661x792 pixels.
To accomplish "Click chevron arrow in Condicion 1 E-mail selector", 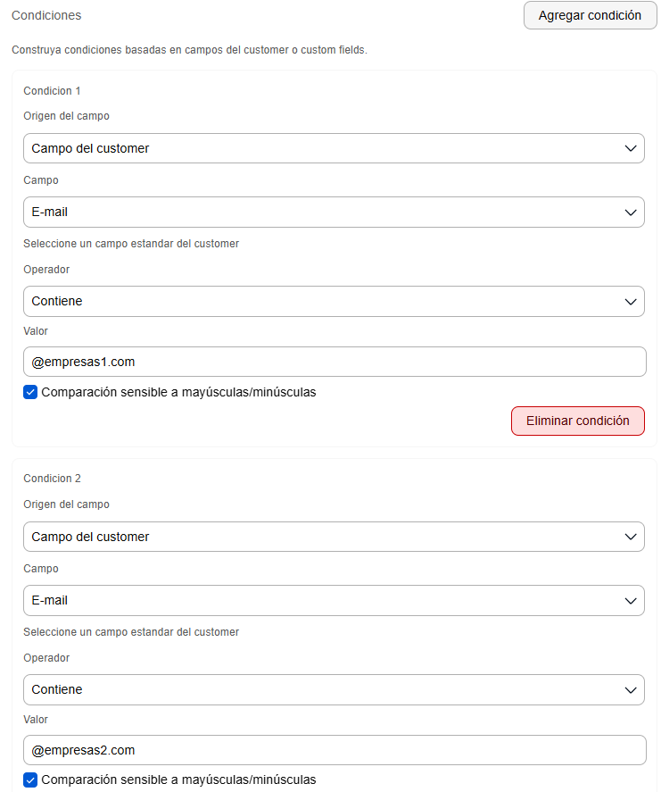I will coord(630,213).
